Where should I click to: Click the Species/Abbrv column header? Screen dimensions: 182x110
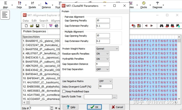[41, 37]
